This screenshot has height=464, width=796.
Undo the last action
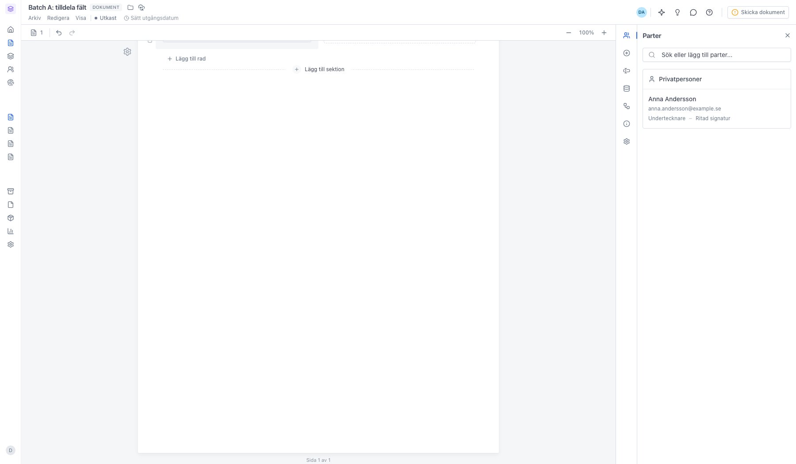pos(59,33)
